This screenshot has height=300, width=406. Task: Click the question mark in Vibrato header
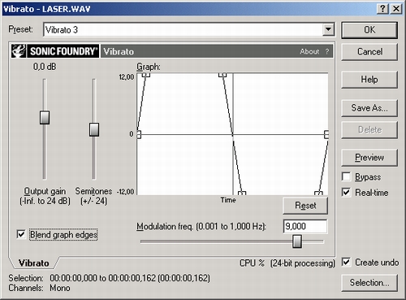[327, 51]
